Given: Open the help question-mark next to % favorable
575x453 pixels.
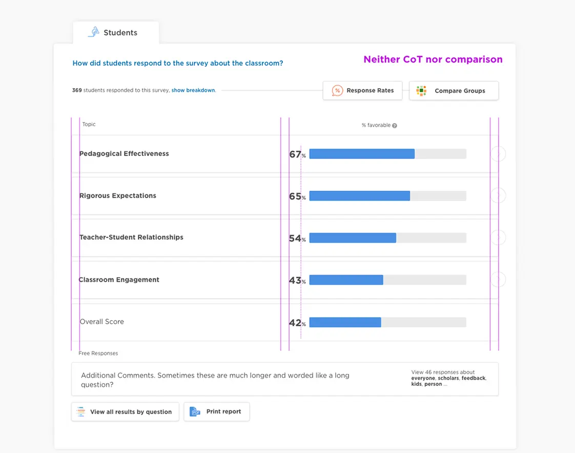Looking at the screenshot, I should pyautogui.click(x=394, y=125).
